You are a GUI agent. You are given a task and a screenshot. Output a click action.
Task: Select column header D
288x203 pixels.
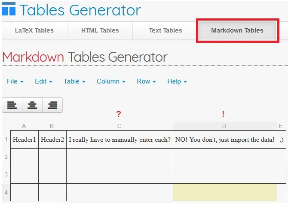(x=224, y=126)
